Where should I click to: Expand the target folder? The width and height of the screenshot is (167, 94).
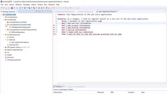point(4,55)
